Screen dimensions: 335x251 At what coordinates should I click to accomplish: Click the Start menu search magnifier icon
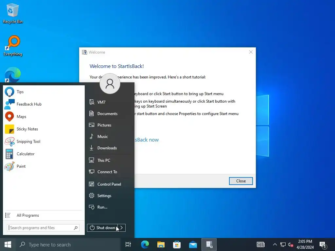click(x=76, y=228)
